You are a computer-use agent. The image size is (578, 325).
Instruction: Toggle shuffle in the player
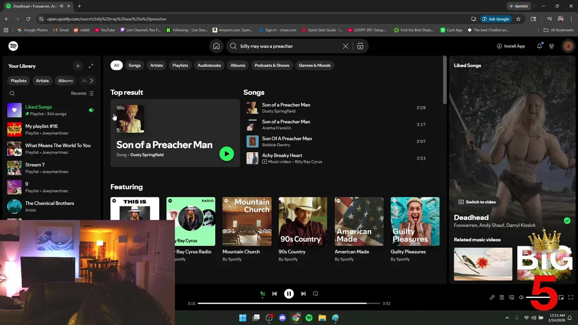[x=262, y=294]
